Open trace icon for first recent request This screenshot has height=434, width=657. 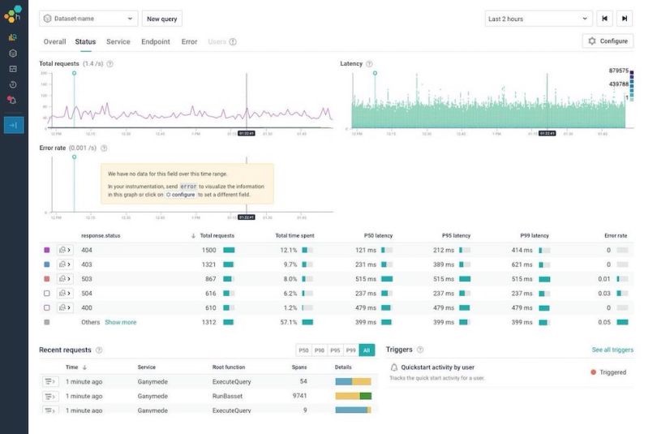click(x=50, y=381)
